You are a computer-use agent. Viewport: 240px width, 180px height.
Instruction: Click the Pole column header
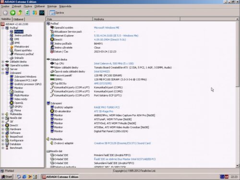69,19
